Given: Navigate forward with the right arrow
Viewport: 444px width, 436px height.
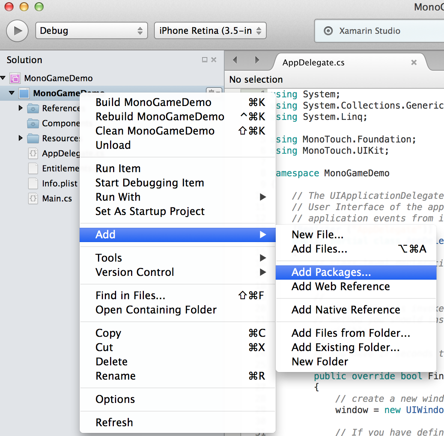Looking at the screenshot, I should pyautogui.click(x=257, y=60).
